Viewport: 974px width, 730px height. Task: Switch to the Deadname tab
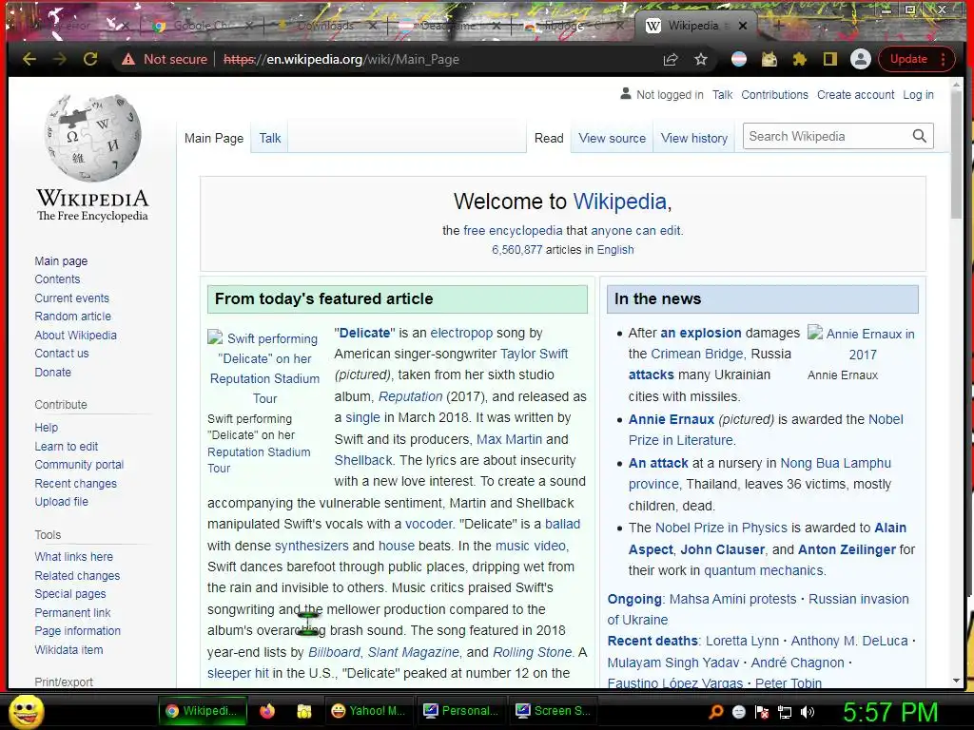point(449,26)
